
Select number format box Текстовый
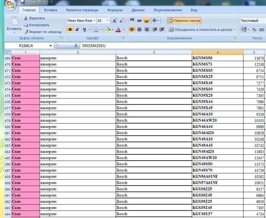(253, 20)
